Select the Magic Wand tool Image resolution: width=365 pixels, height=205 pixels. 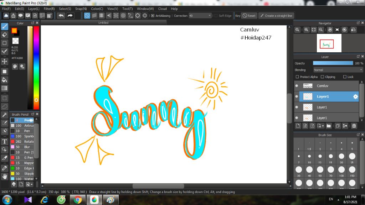point(4,115)
